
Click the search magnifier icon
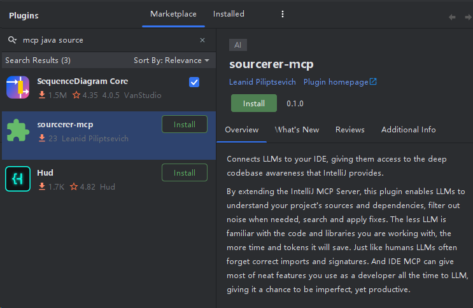(12, 40)
